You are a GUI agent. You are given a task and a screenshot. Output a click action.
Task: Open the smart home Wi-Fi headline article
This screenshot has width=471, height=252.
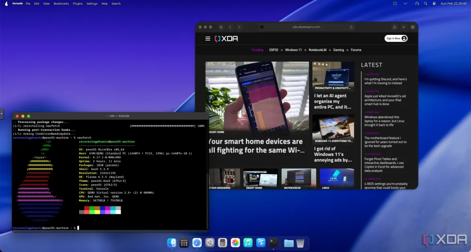tap(256, 146)
